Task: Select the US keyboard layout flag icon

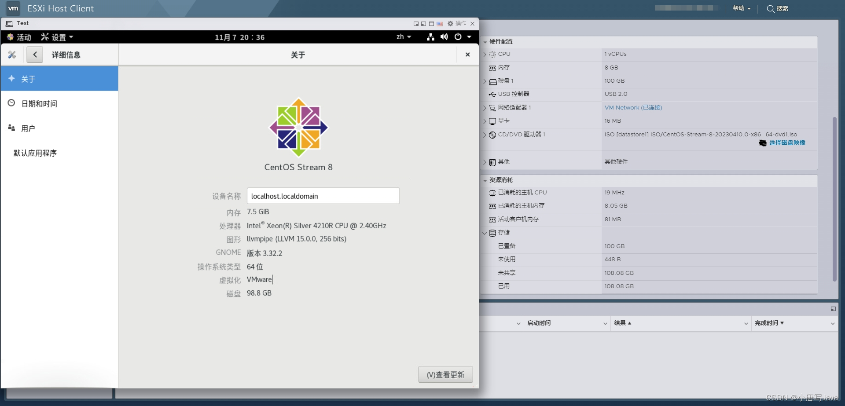Action: (439, 24)
